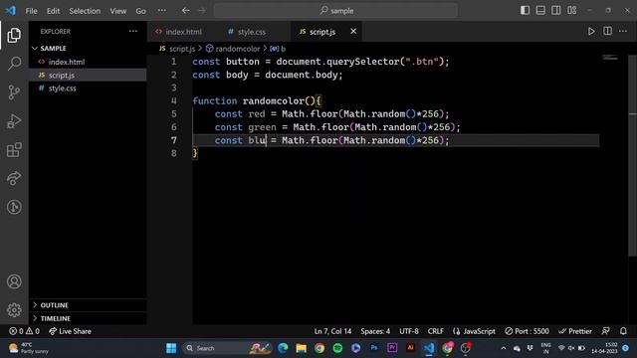Go forward using the navigation arrow
Image resolution: width=637 pixels, height=358 pixels.
pyautogui.click(x=202, y=11)
